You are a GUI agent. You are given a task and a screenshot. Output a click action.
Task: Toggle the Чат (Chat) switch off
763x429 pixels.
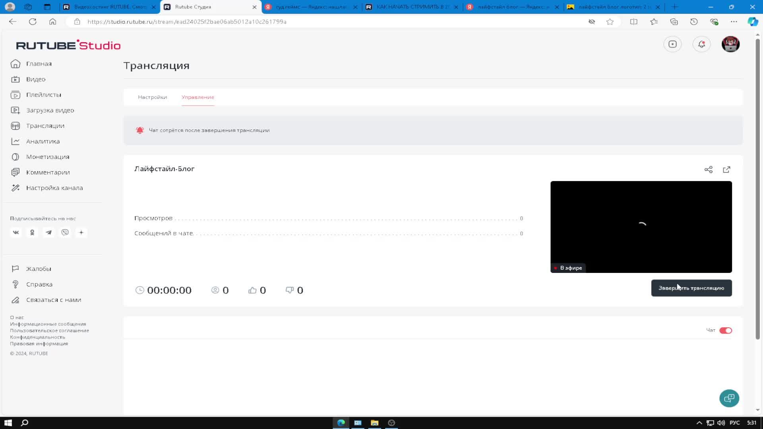click(726, 330)
